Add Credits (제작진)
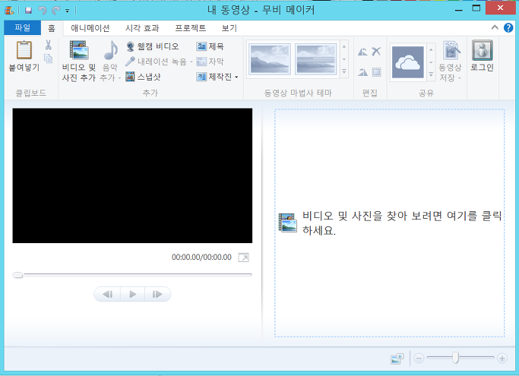 click(x=214, y=77)
